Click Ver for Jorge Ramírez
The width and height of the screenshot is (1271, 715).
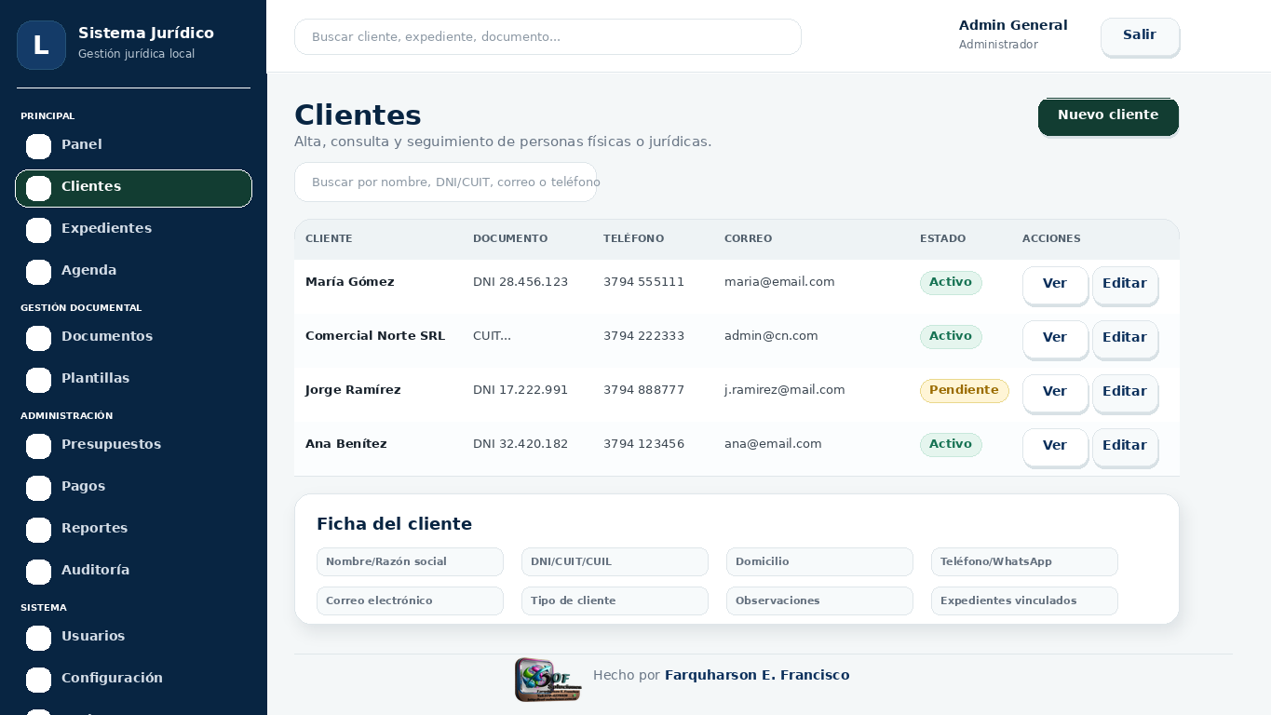(x=1055, y=393)
